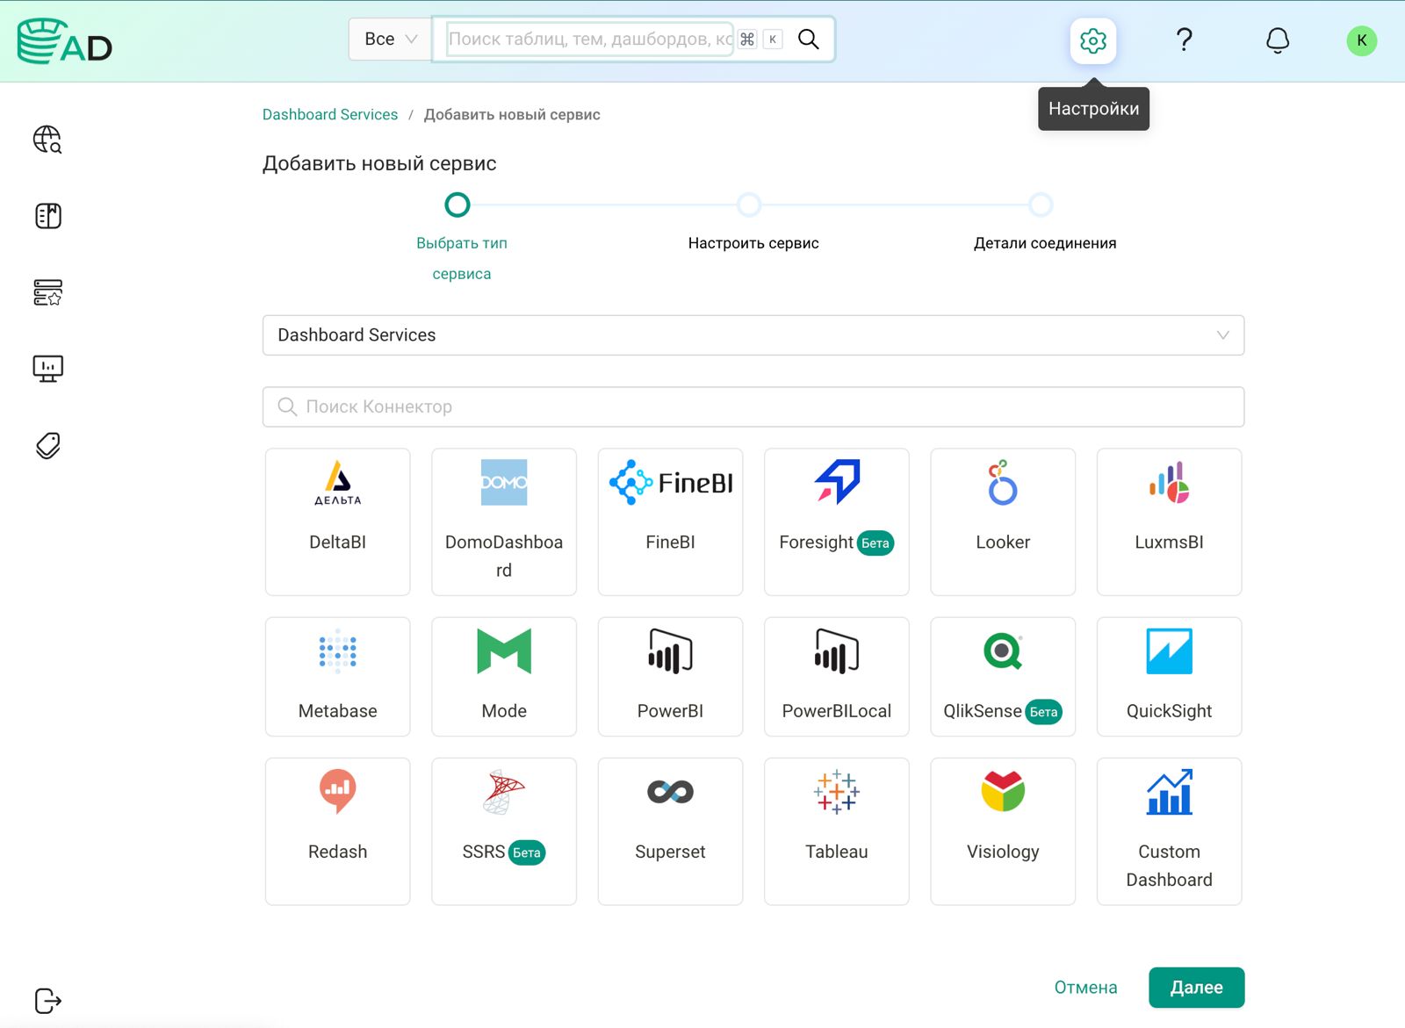Select the SSRS connector card

click(x=503, y=830)
